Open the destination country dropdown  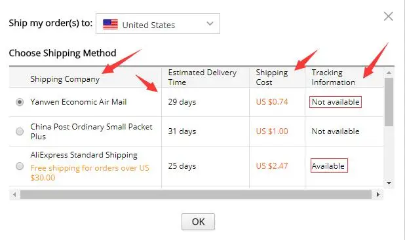click(x=158, y=24)
